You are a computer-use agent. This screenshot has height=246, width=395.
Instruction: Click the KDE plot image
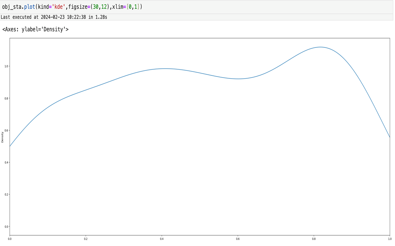(x=197, y=139)
